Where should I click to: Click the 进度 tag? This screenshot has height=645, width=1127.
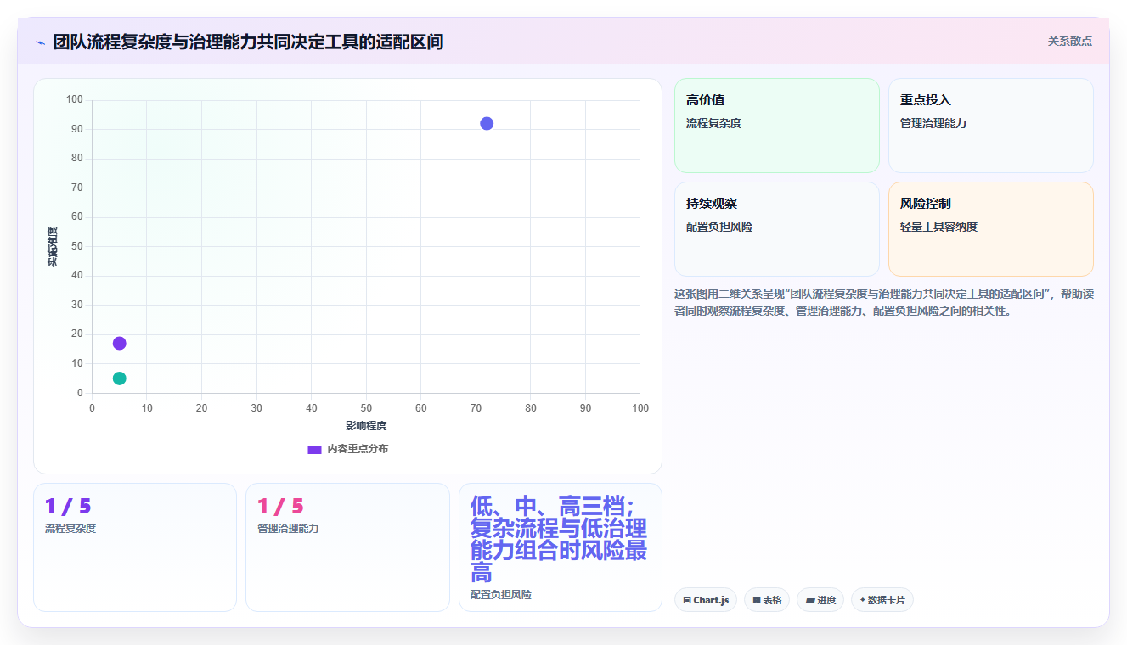(x=820, y=600)
